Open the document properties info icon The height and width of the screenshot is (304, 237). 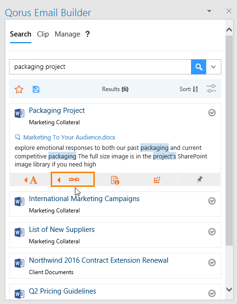115,180
